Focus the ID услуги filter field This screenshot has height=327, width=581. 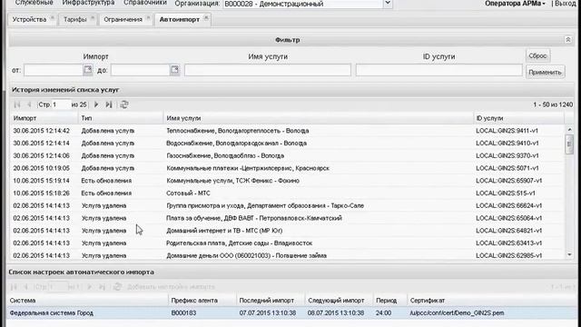click(x=439, y=70)
